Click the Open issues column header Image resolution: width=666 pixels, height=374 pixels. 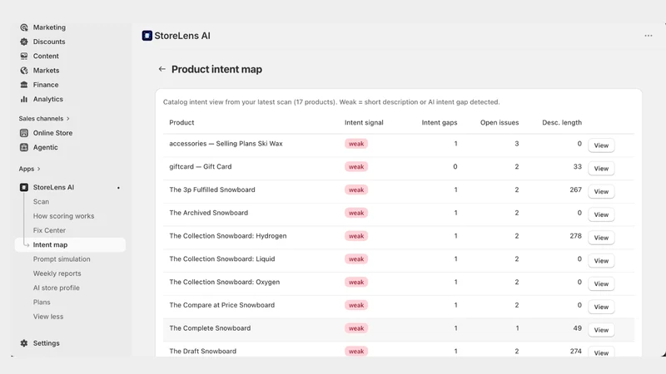coord(499,122)
